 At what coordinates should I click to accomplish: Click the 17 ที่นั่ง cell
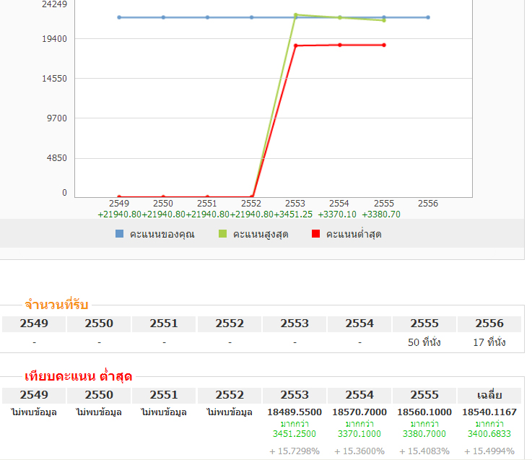(x=489, y=343)
